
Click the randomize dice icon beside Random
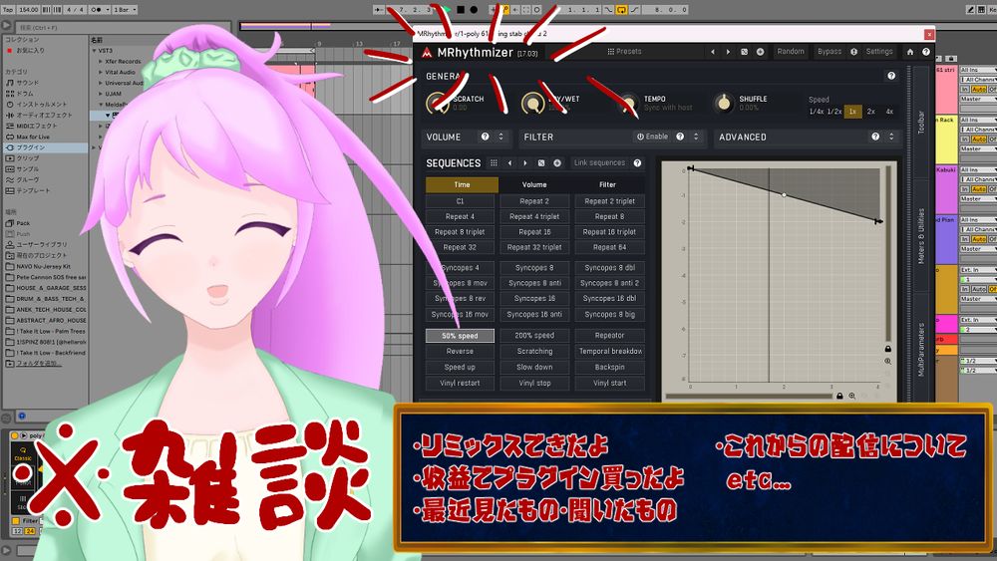point(744,52)
